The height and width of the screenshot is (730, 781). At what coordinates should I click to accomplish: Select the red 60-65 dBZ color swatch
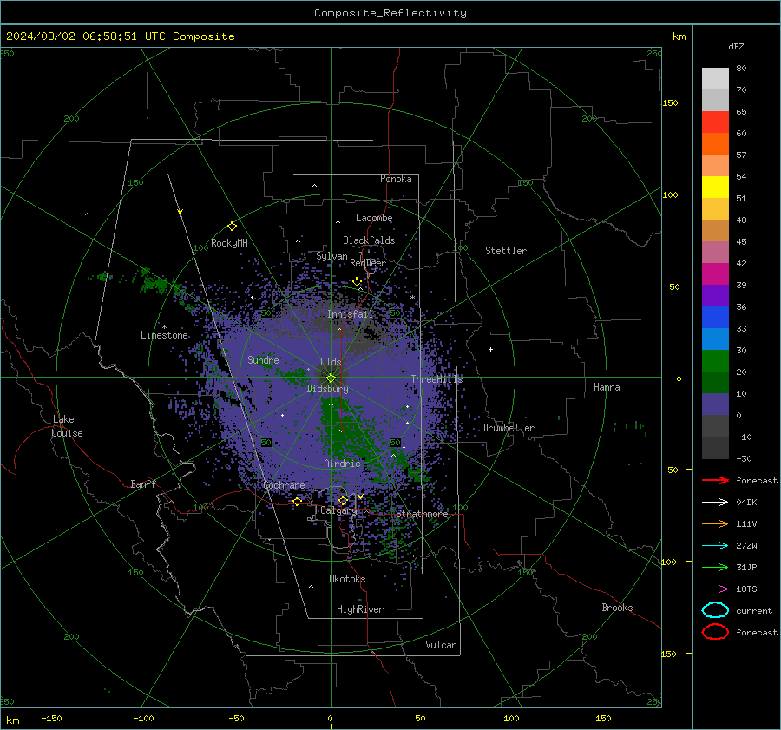pyautogui.click(x=715, y=122)
